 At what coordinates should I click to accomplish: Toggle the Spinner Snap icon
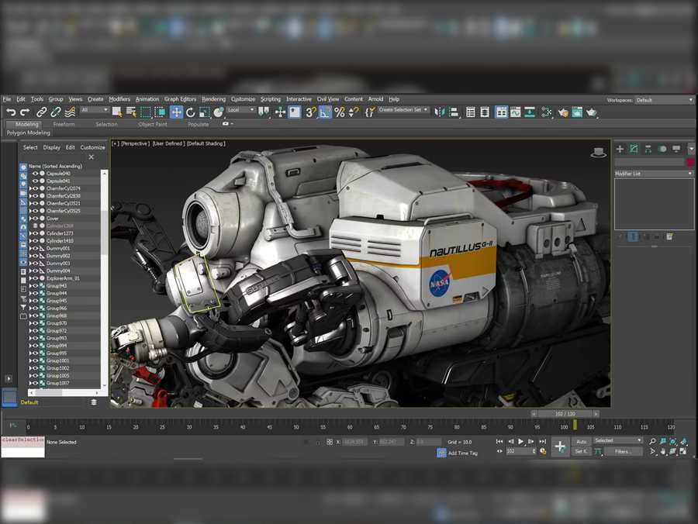[x=354, y=112]
